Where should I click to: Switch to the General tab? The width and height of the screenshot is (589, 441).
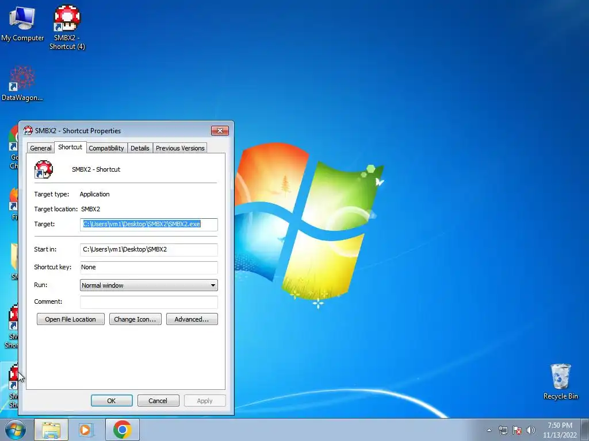click(x=41, y=148)
